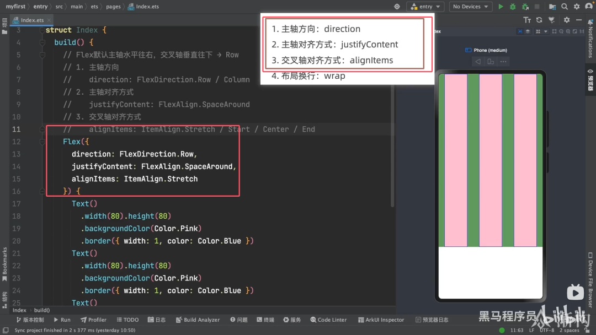Screen dimensions: 596x335
Task: Click the search magnifier in the top toolbar
Action: pyautogui.click(x=565, y=7)
